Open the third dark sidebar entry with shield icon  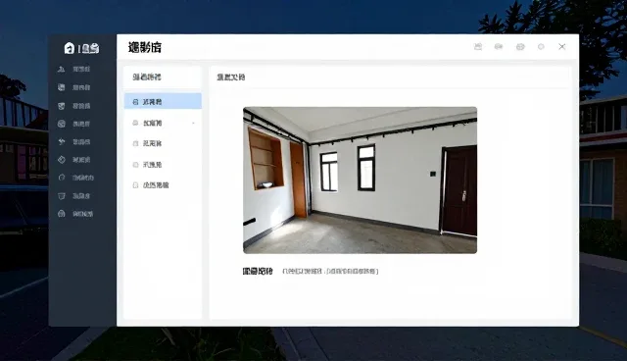74,106
